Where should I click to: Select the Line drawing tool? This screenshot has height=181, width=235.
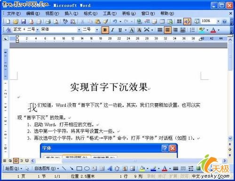(64, 168)
